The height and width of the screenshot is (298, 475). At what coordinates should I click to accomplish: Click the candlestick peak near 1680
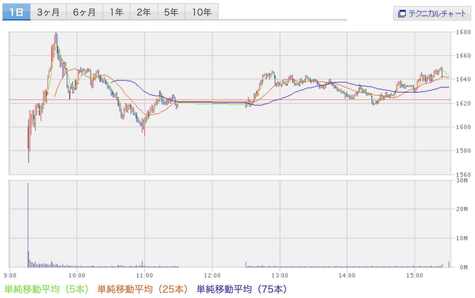pyautogui.click(x=56, y=35)
